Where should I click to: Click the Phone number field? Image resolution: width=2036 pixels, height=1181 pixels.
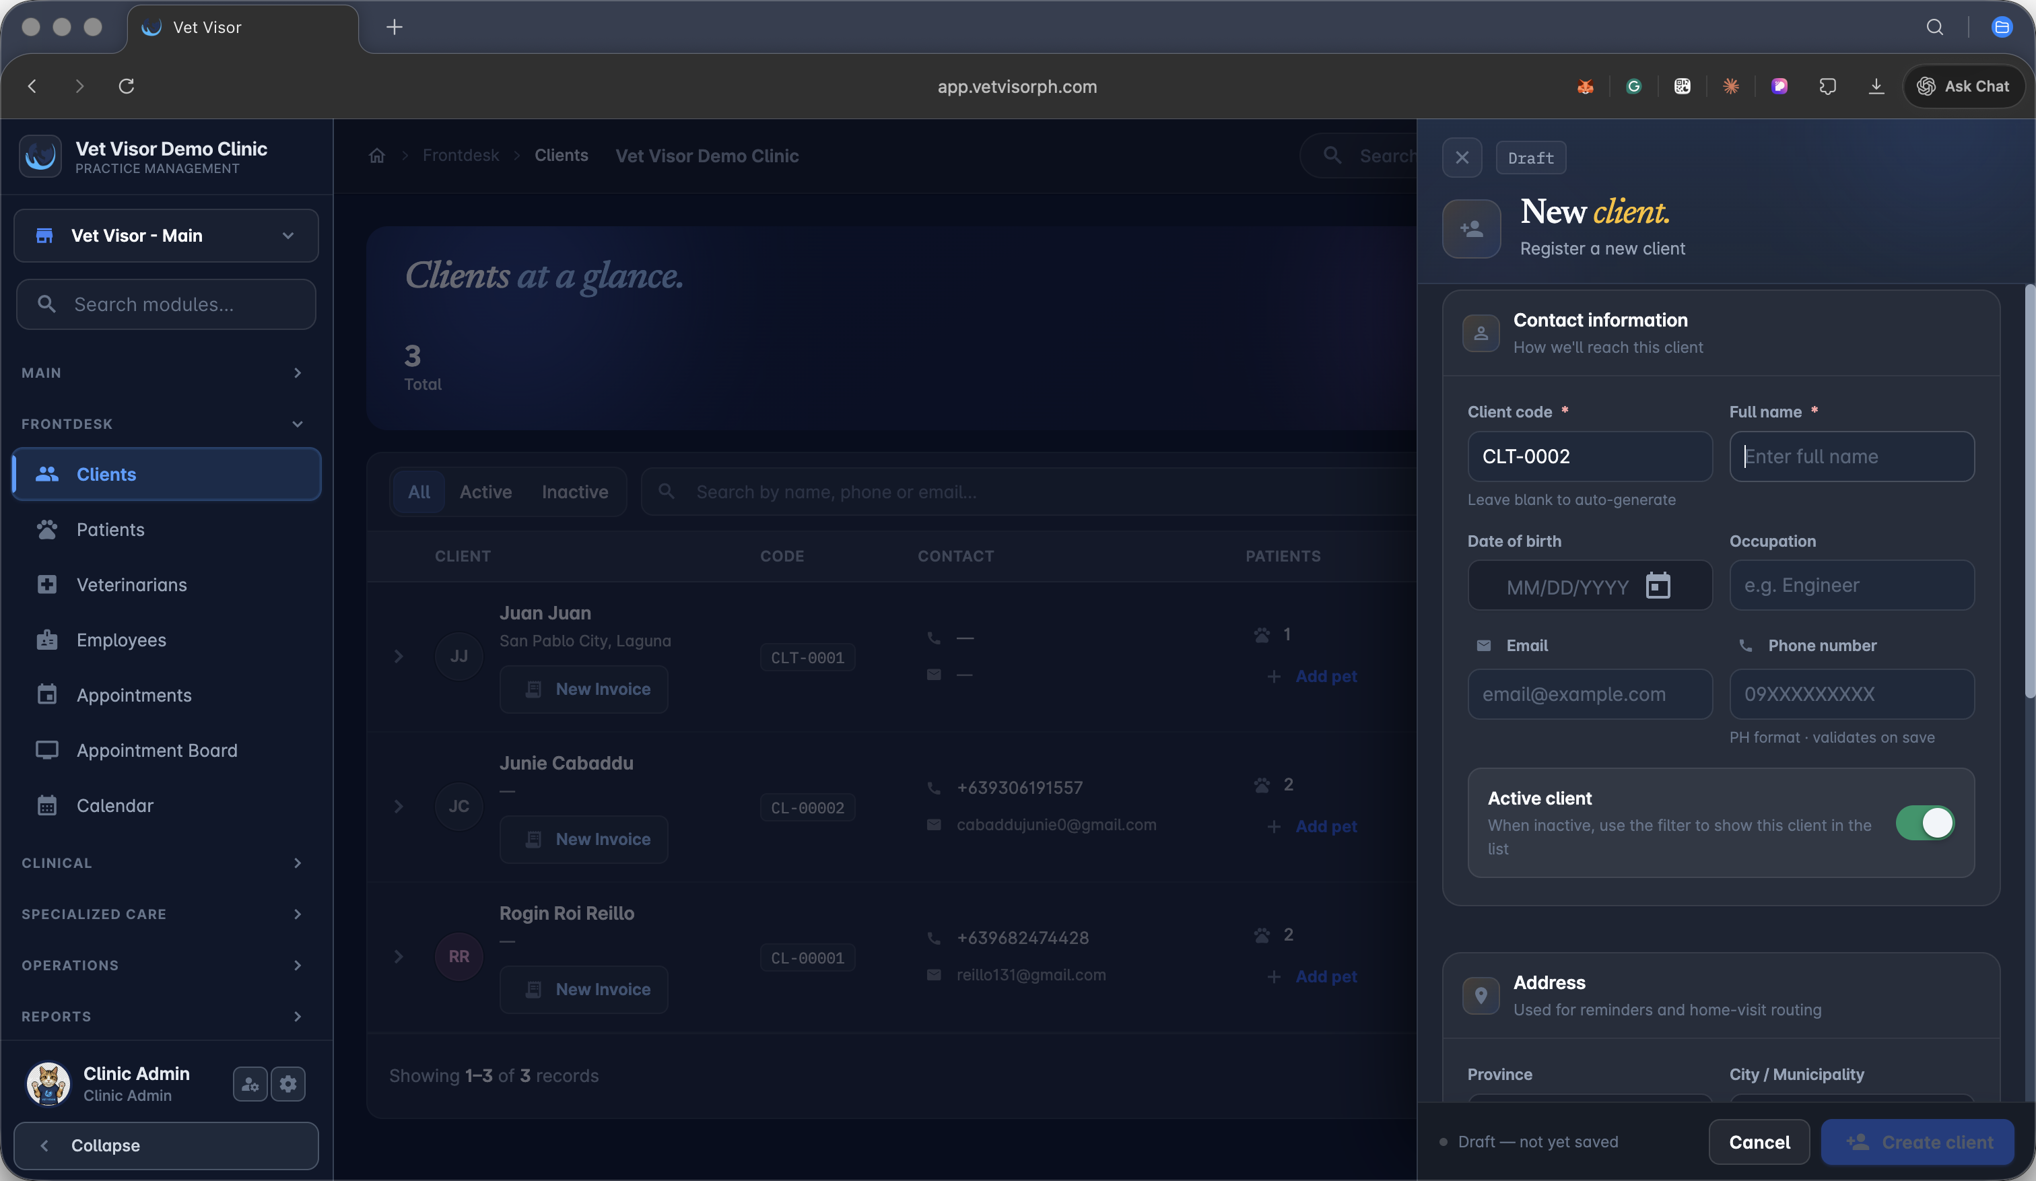coord(1851,694)
